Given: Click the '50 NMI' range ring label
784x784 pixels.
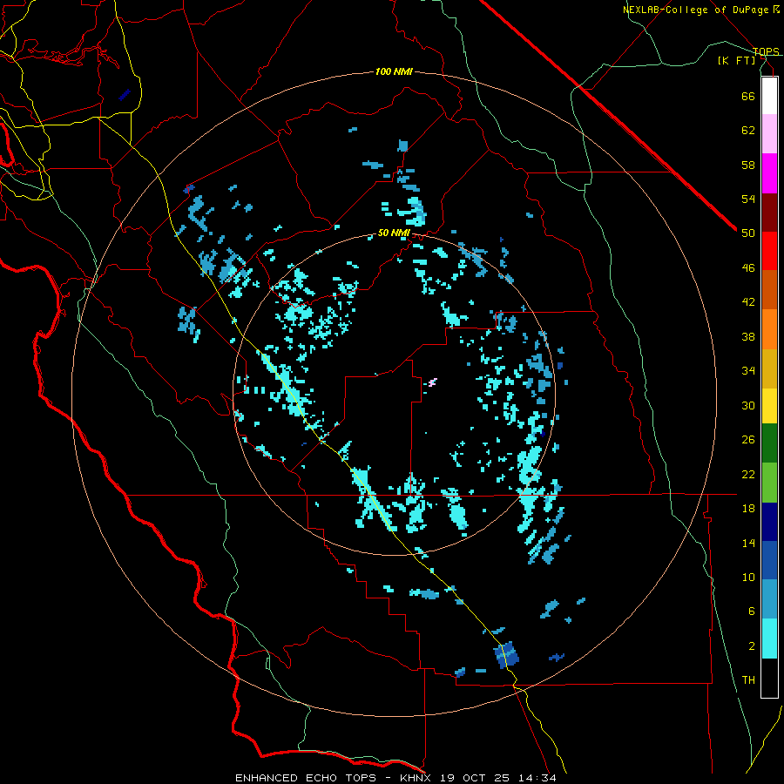Looking at the screenshot, I should (x=394, y=233).
